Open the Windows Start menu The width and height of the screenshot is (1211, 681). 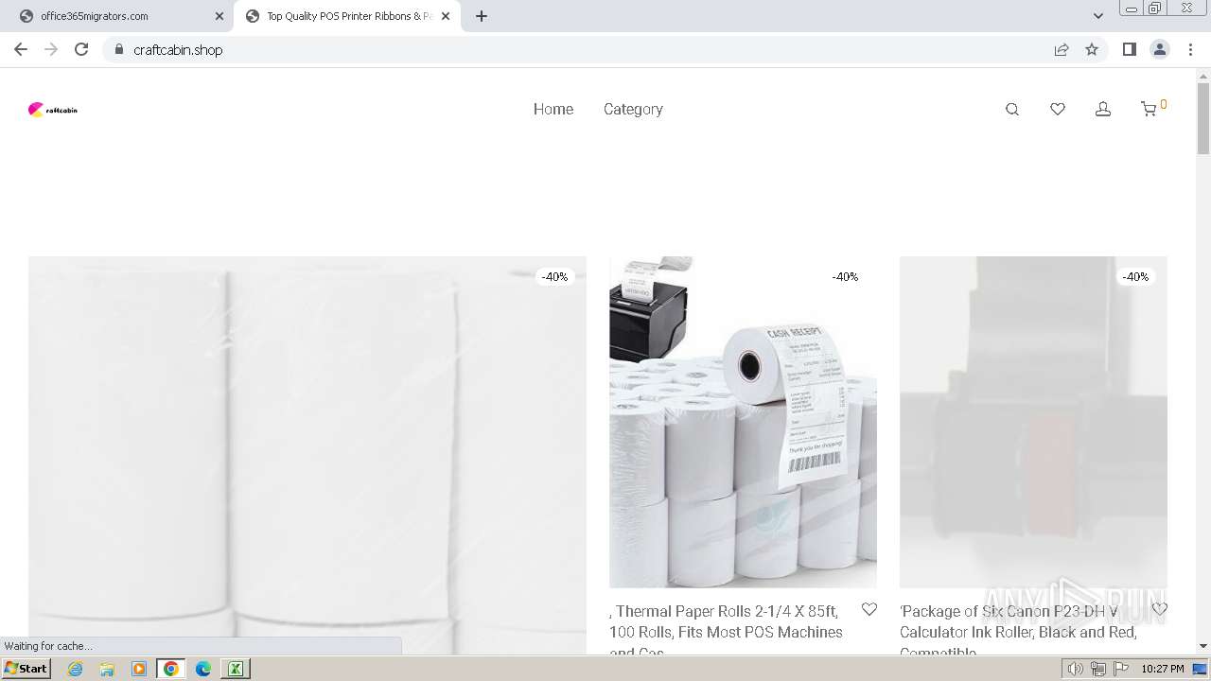(x=26, y=669)
